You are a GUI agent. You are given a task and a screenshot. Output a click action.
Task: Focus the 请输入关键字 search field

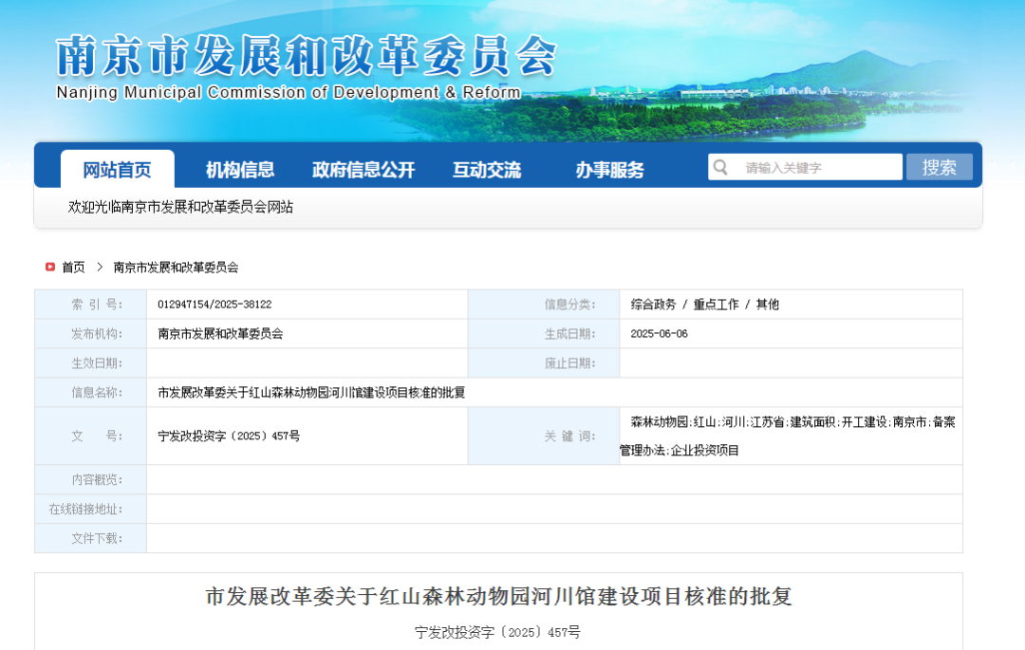click(805, 167)
